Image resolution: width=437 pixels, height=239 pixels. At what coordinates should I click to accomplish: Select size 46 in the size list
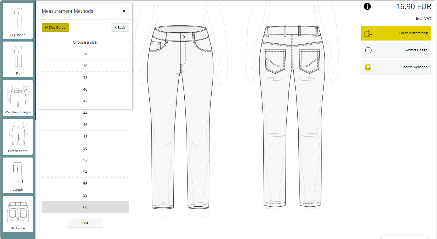(x=85, y=125)
